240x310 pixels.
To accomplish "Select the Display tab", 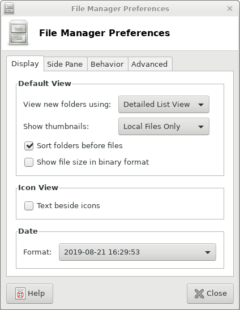I will click(x=25, y=64).
